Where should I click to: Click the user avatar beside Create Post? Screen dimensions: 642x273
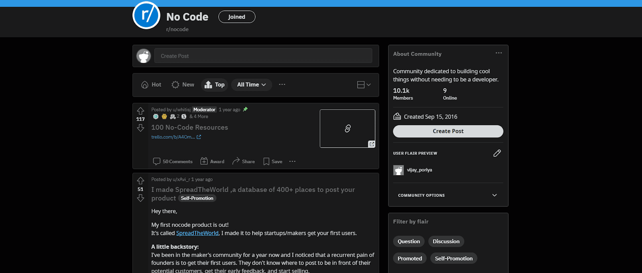(144, 56)
